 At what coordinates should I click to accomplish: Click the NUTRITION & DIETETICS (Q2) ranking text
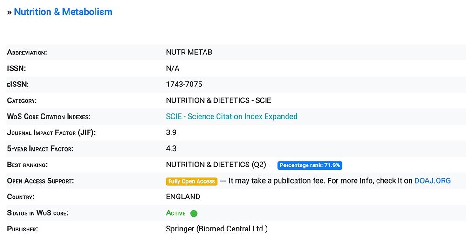click(x=216, y=165)
